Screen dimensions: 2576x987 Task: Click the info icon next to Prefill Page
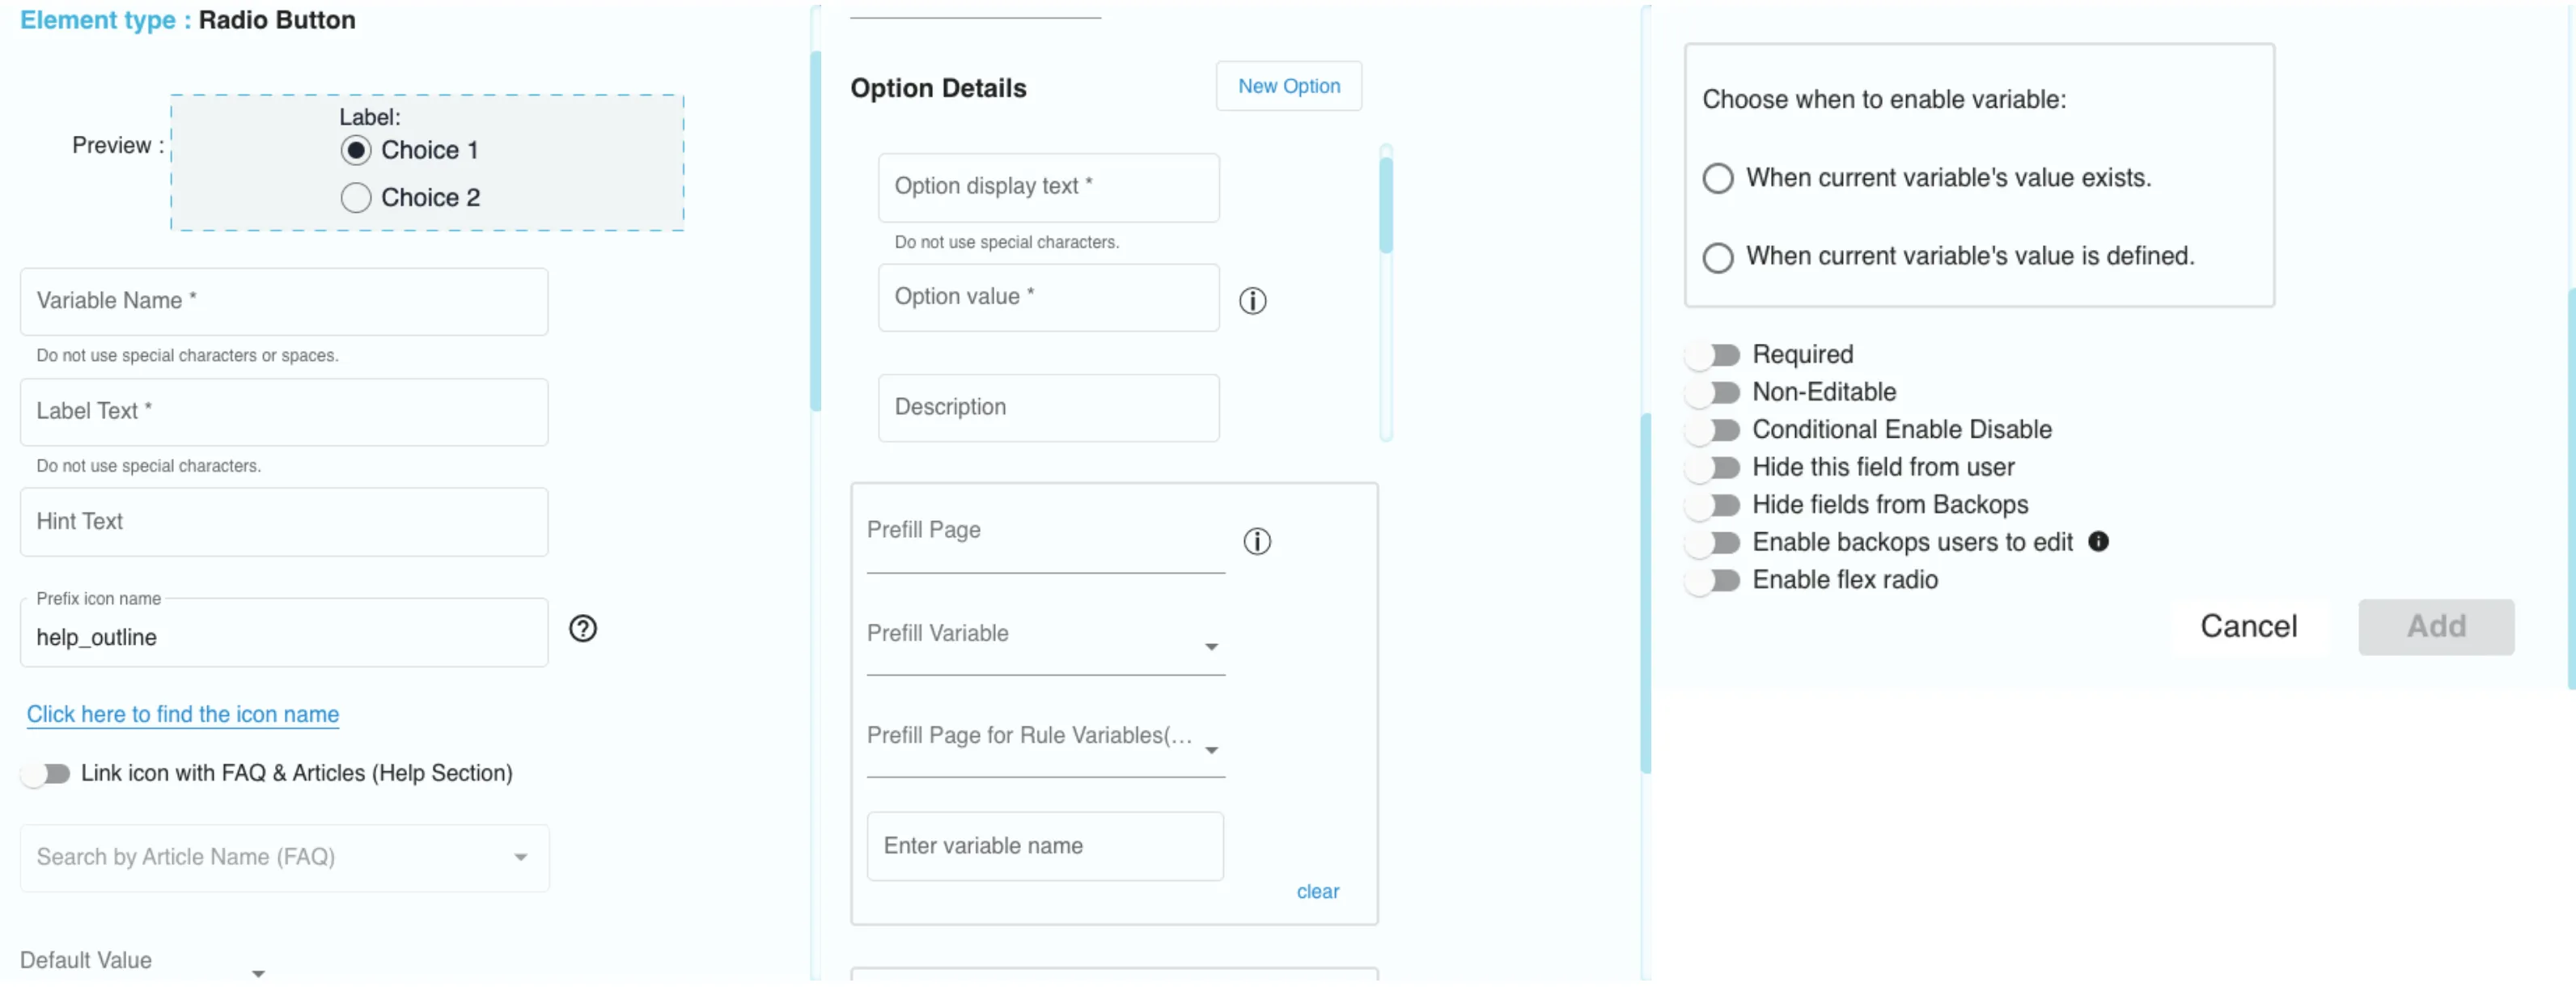coord(1256,540)
